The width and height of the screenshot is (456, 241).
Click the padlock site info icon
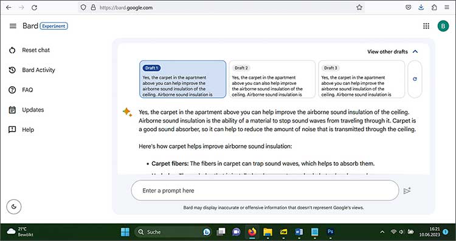(93, 7)
